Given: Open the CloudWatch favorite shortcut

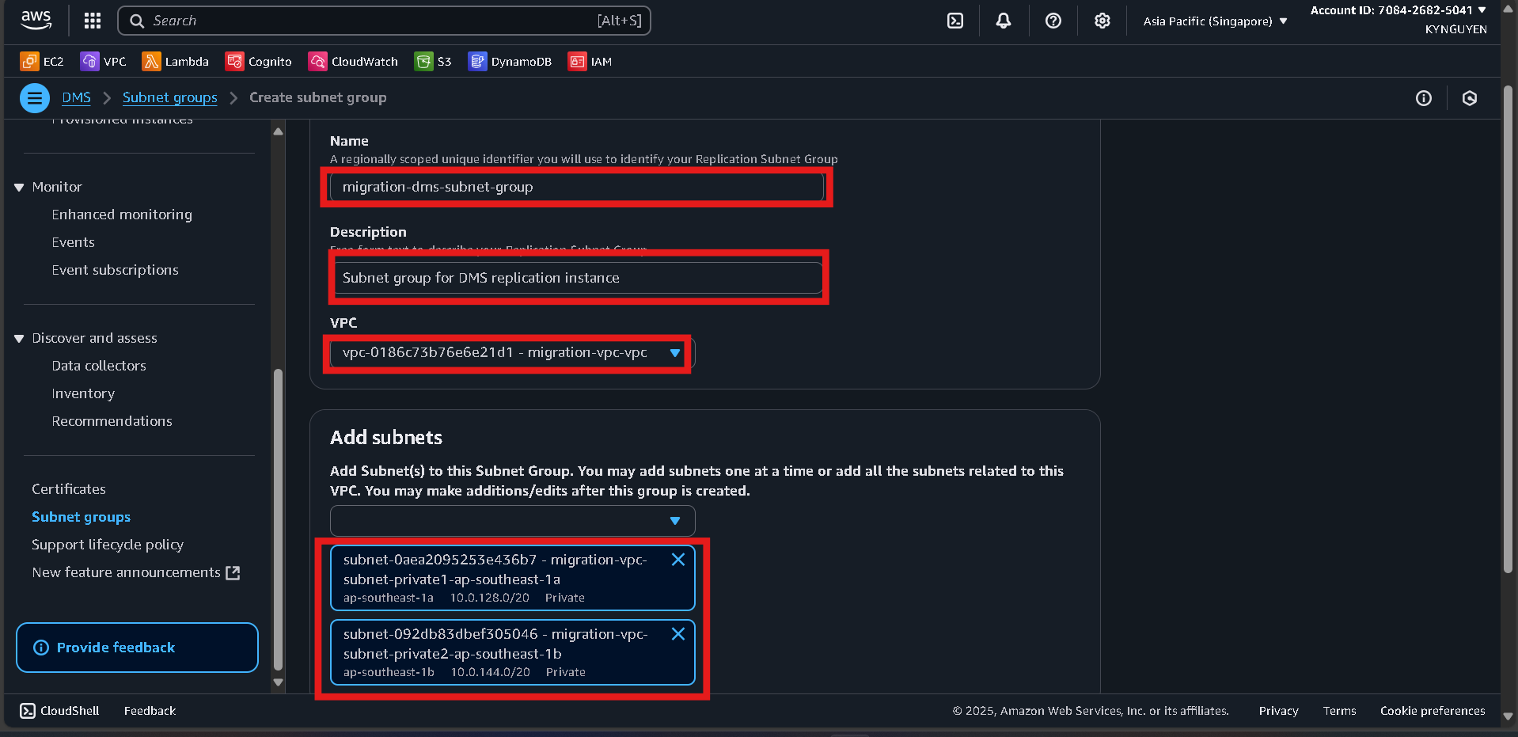Looking at the screenshot, I should 352,61.
